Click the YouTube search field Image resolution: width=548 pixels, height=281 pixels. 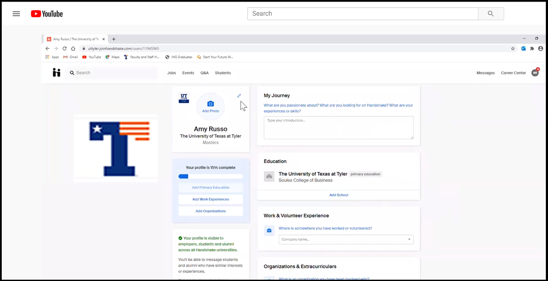(x=362, y=13)
